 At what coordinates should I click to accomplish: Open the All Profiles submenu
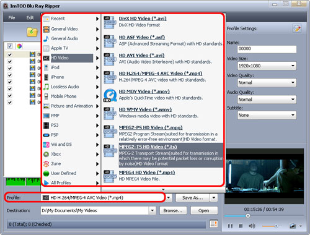(71, 183)
